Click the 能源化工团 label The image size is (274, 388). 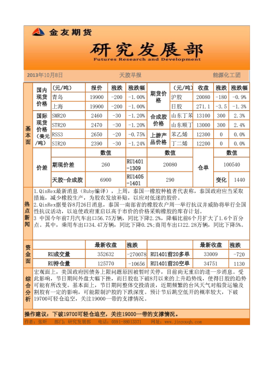pyautogui.click(x=227, y=75)
